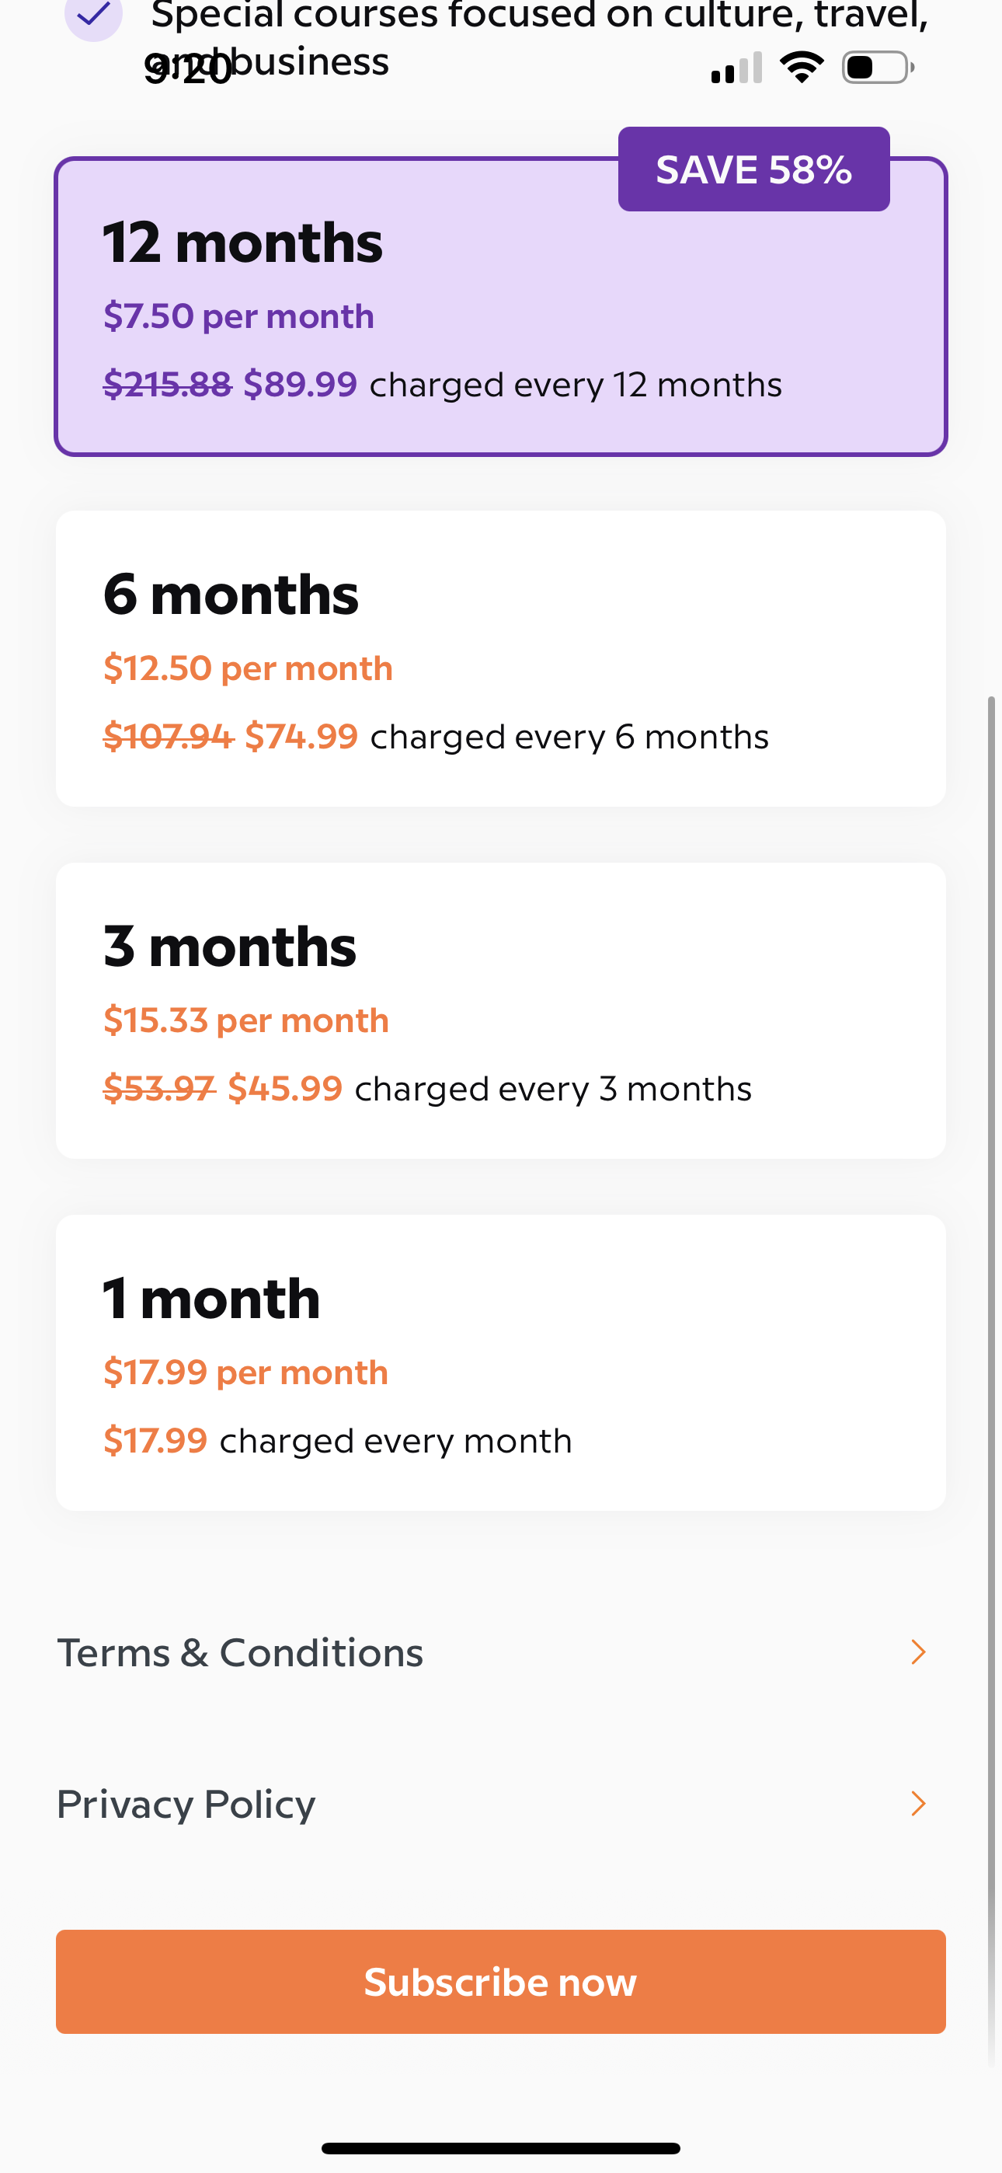The height and width of the screenshot is (2173, 1002).
Task: Select the 1 month subscription plan
Action: point(501,1362)
